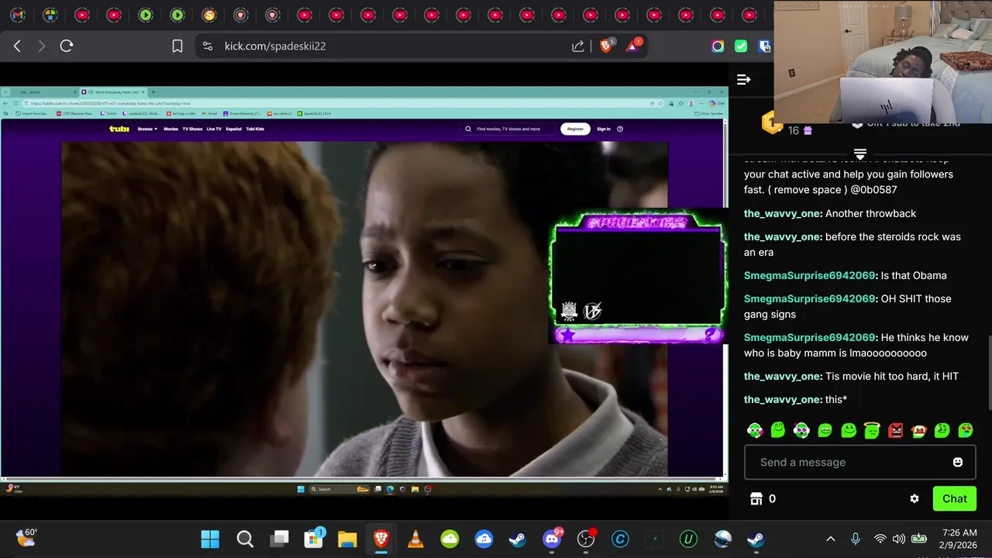
Task: Open Task View on the taskbar
Action: click(280, 539)
